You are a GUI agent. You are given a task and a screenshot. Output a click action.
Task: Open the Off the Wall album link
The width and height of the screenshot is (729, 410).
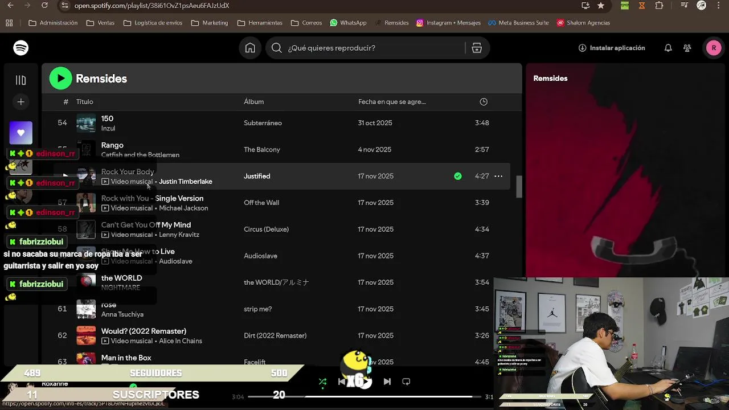261,203
